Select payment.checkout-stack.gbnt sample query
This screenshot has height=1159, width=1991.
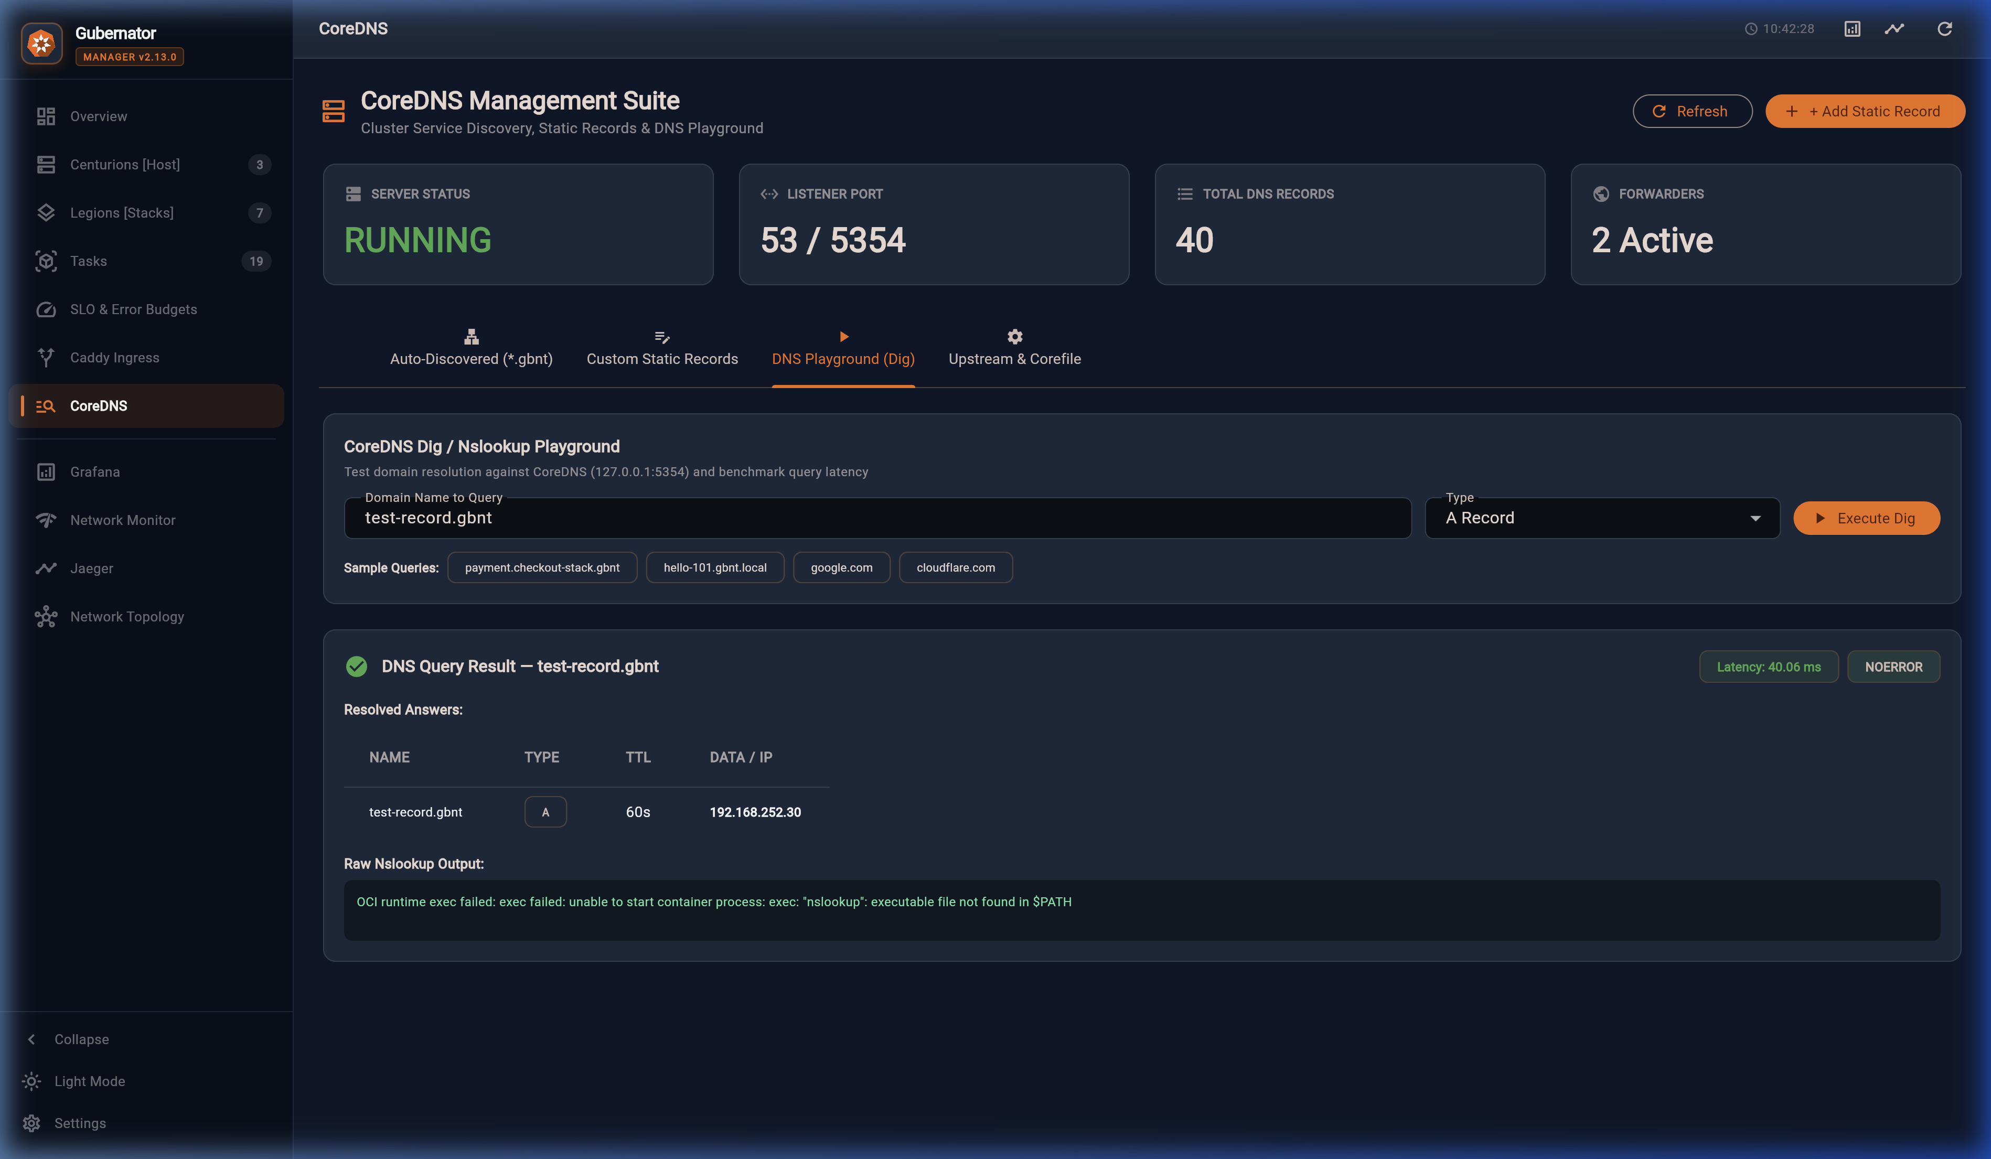pyautogui.click(x=542, y=567)
